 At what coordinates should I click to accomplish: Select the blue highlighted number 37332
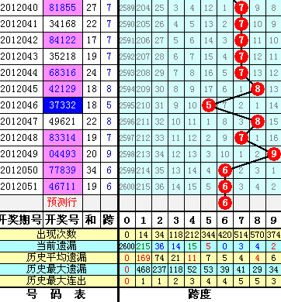(x=63, y=105)
